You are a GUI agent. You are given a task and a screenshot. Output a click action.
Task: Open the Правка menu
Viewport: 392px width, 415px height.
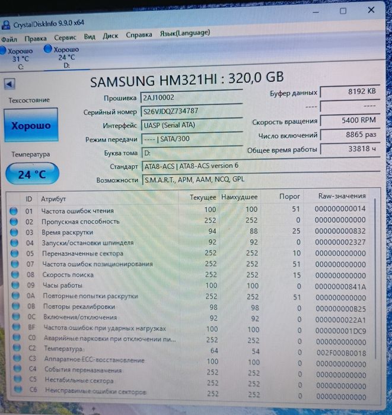coord(36,39)
